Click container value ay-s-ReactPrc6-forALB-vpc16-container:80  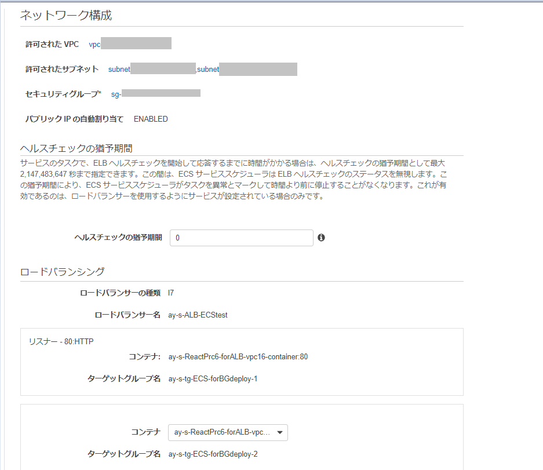click(x=237, y=356)
